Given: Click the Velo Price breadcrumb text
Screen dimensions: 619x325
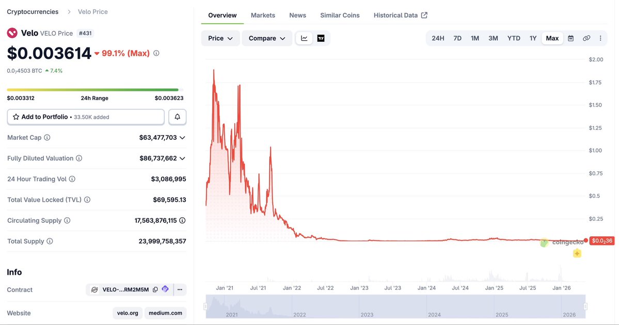Looking at the screenshot, I should click(93, 12).
